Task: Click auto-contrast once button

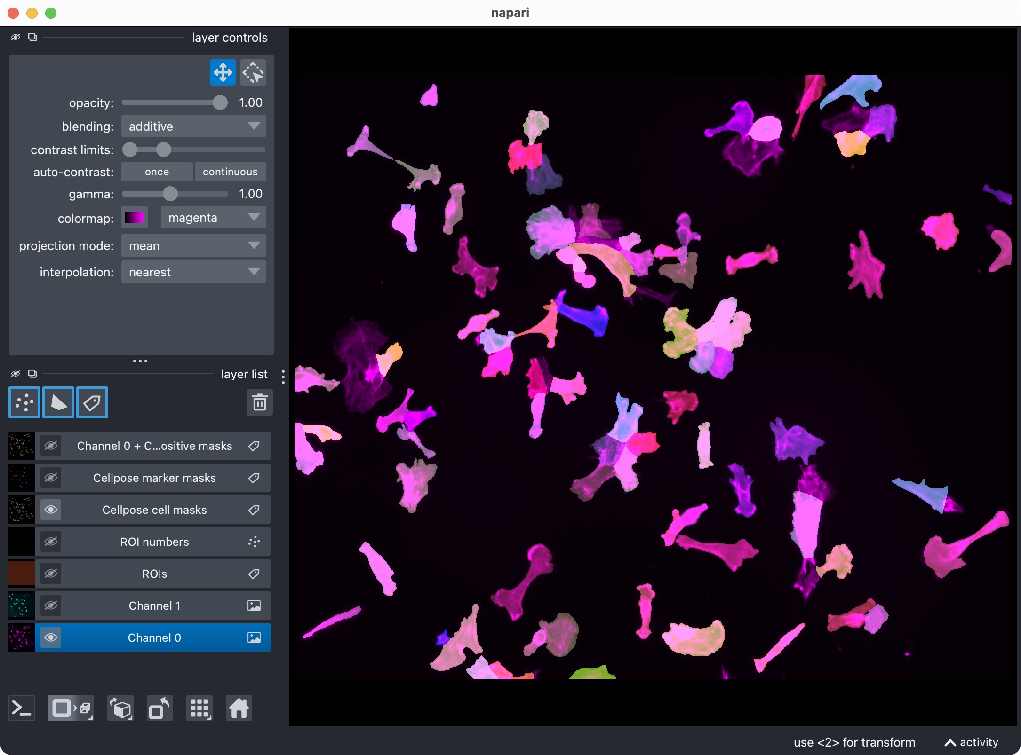Action: coord(157,172)
